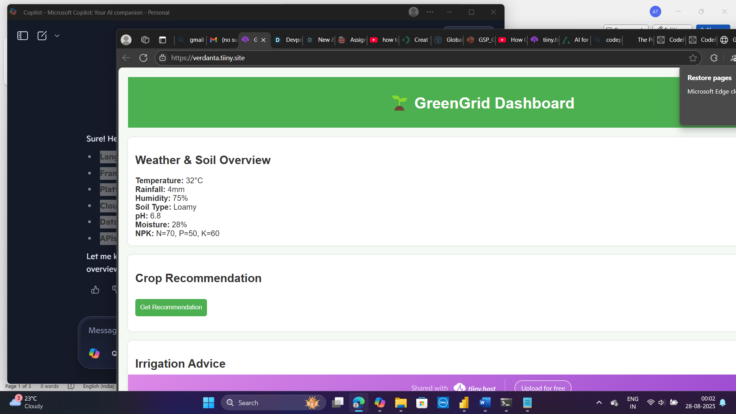The height and width of the screenshot is (414, 736).
Task: Open Copilot's three-dot more options menu
Action: click(x=430, y=12)
